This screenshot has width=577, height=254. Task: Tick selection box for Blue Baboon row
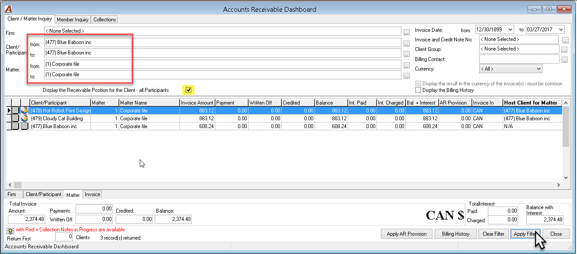click(x=15, y=126)
